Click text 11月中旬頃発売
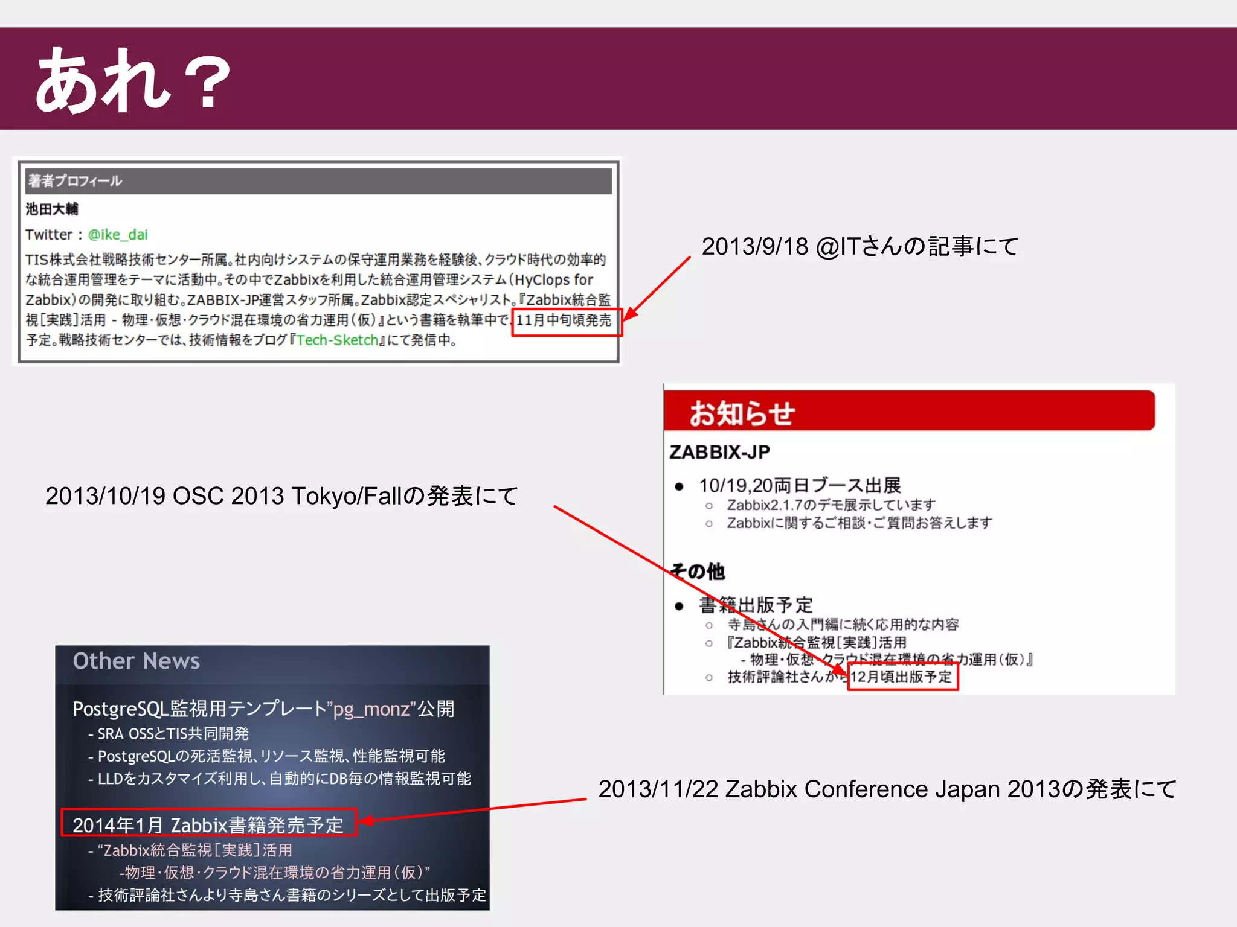Viewport: 1237px width, 927px height. coord(564,320)
